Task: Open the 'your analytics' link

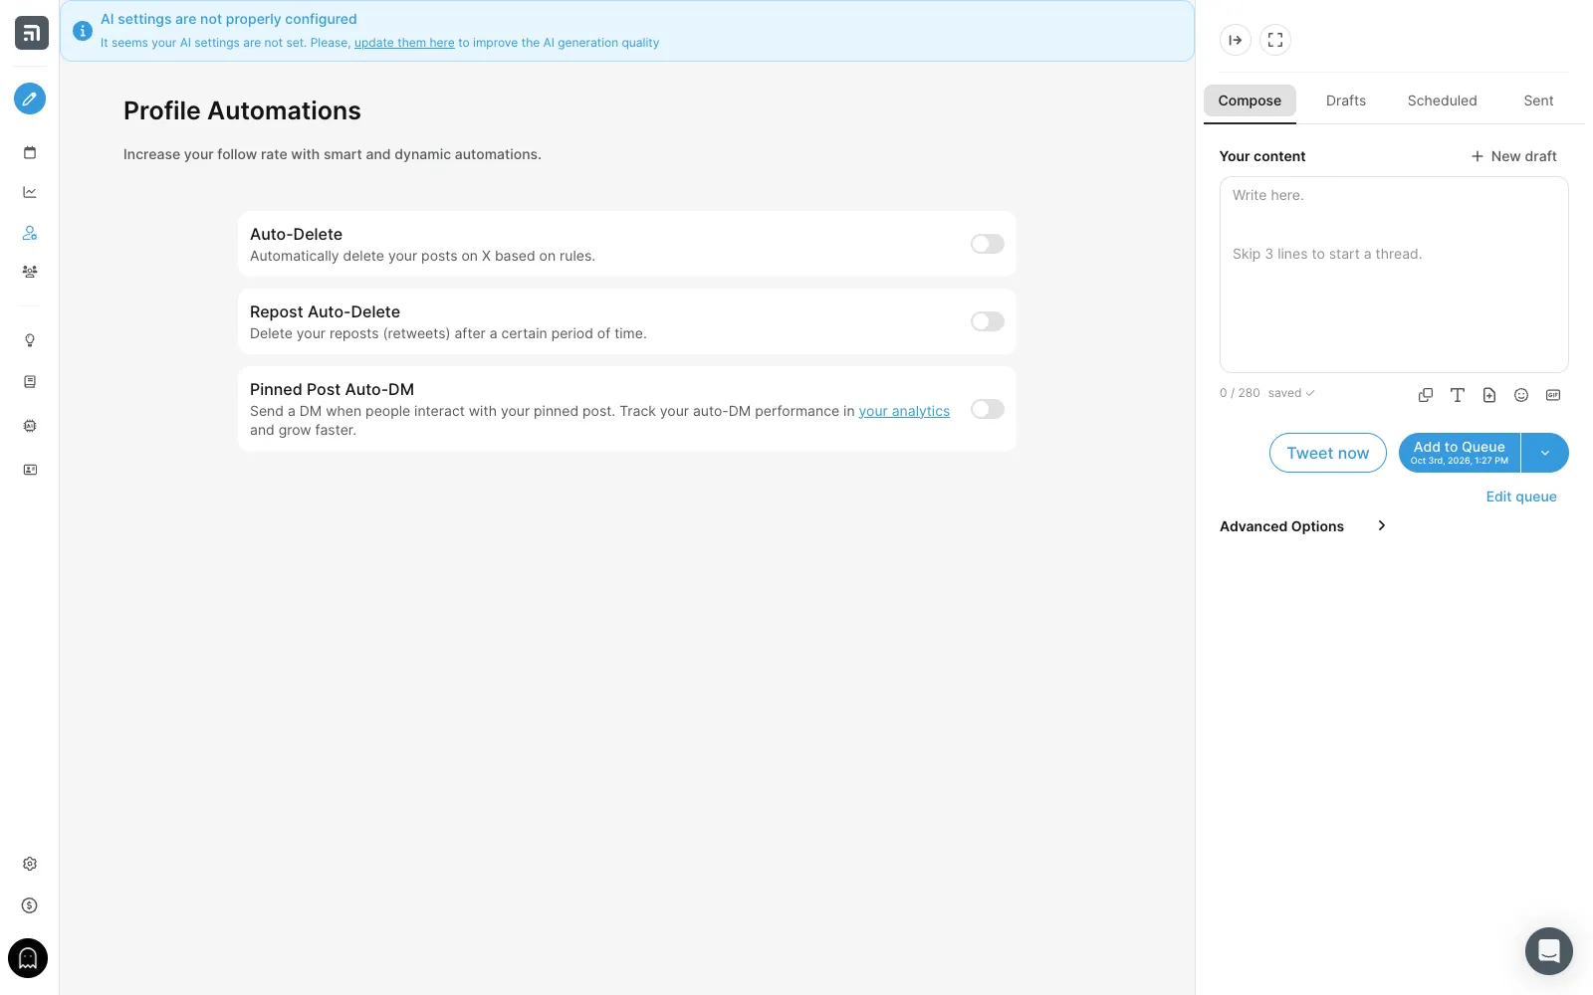Action: [904, 411]
